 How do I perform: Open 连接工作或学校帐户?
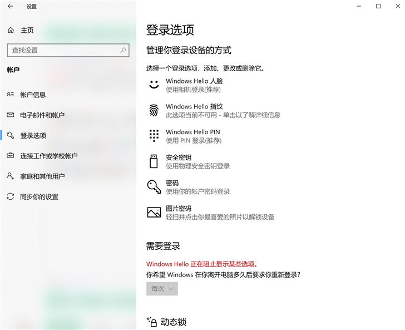[x=49, y=156]
